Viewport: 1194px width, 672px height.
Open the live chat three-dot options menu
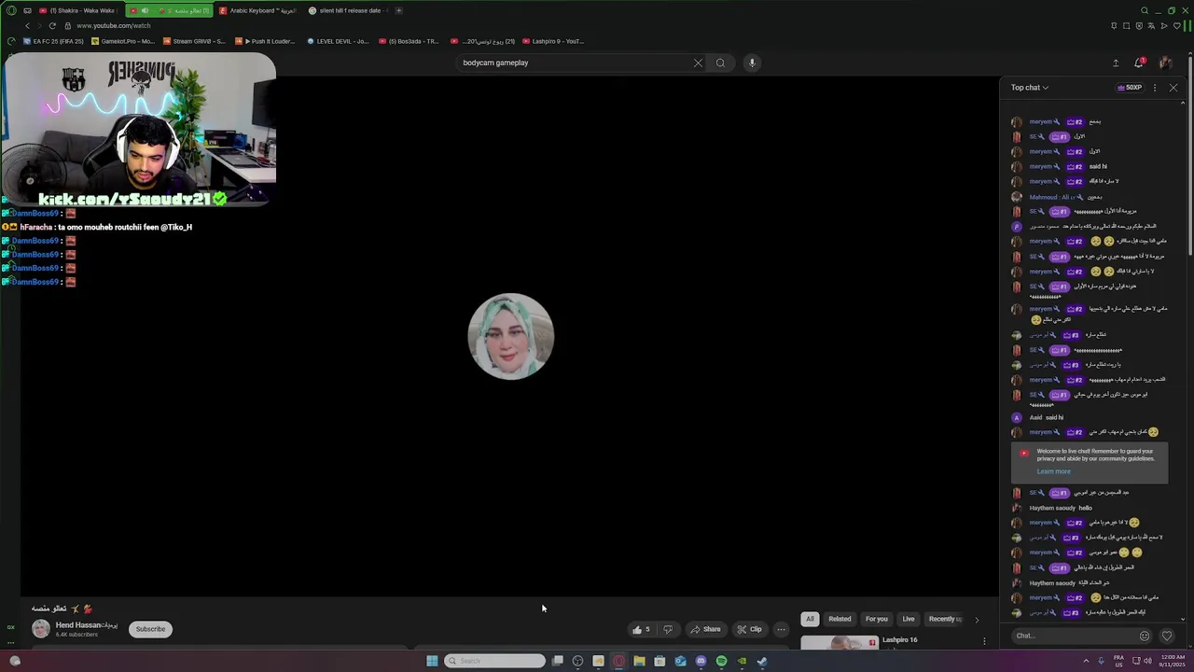point(1155,88)
